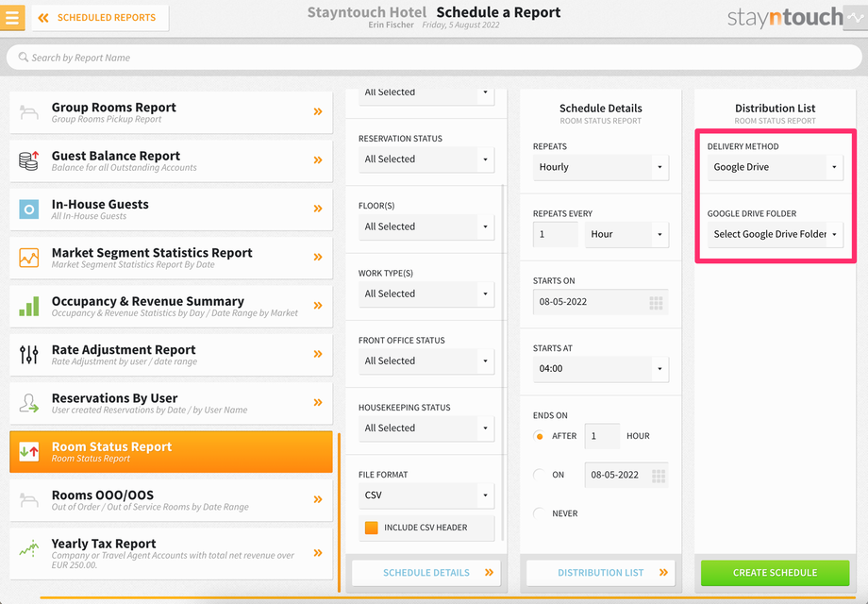Open the Reservation Status dropdown

click(x=426, y=159)
